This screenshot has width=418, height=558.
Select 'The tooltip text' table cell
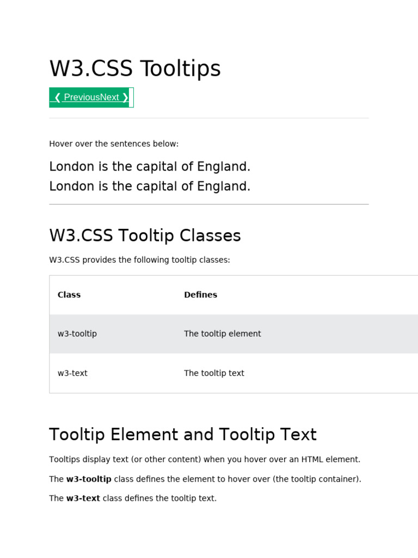(x=214, y=373)
